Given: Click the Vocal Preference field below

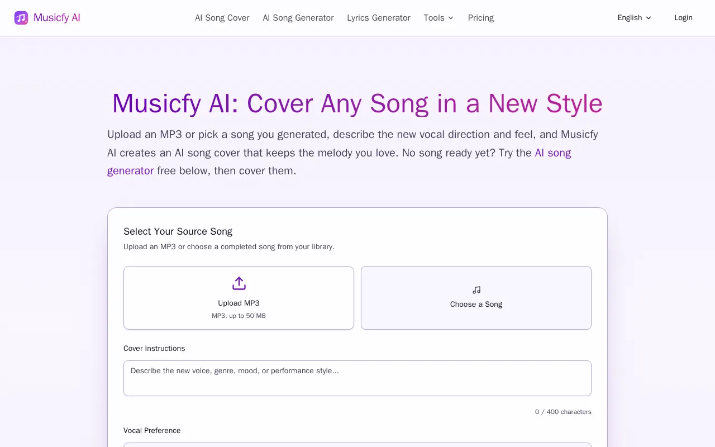Looking at the screenshot, I should coord(357,445).
